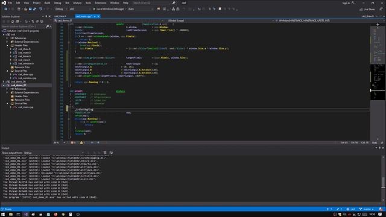The width and height of the screenshot is (386, 217).
Task: Collapse the cad_demo_01 project node
Action: pos(4,86)
